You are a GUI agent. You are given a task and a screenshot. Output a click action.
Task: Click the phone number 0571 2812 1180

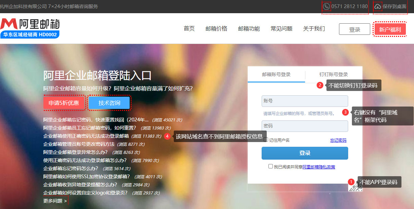(350, 6)
